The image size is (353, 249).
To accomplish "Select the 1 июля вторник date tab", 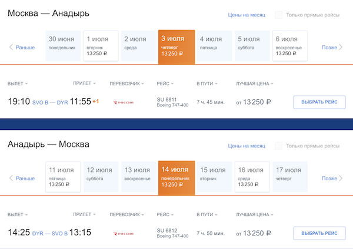I will 101,46.
